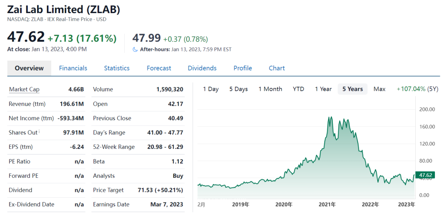The image size is (441, 214).
Task: Switch chart to YTD range
Action: [298, 89]
